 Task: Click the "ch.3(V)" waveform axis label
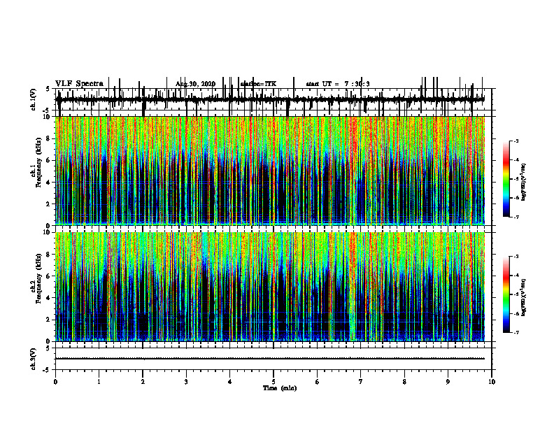[34, 359]
